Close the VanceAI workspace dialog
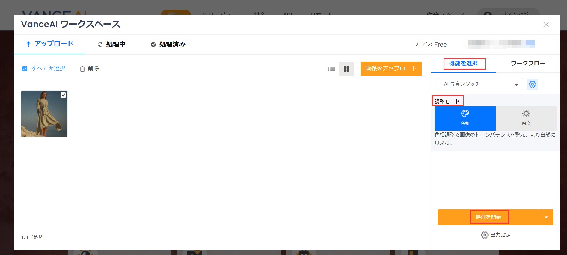 point(546,25)
